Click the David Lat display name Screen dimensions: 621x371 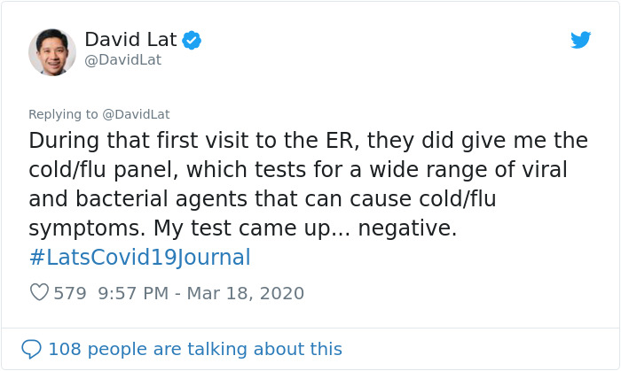pyautogui.click(x=130, y=40)
